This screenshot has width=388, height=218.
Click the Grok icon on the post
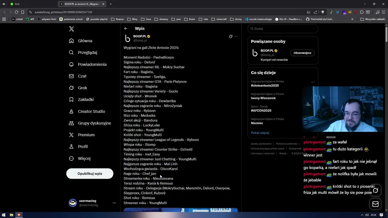pos(231,36)
